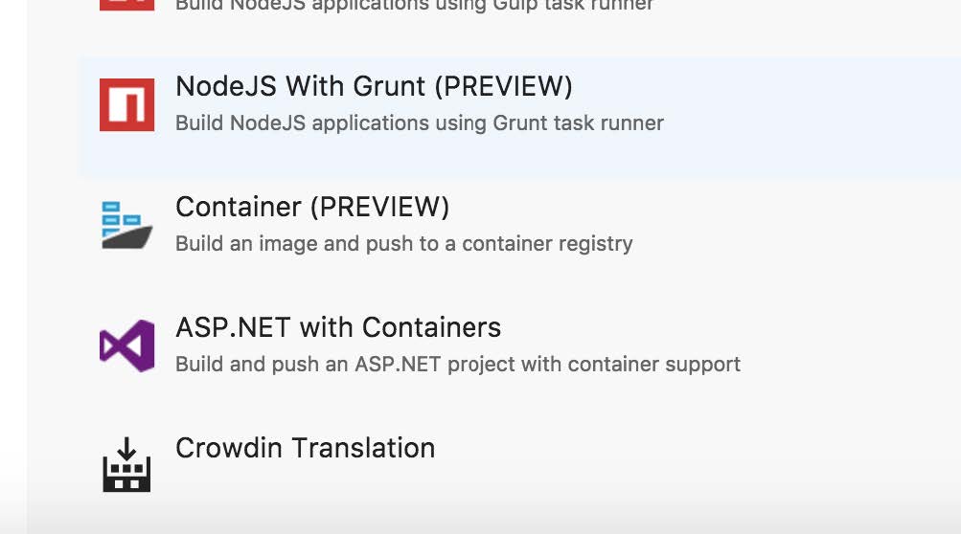Screen dimensions: 961x534
Task: Select the NodeJS With Grunt (PREVIEW) title
Action: point(374,86)
